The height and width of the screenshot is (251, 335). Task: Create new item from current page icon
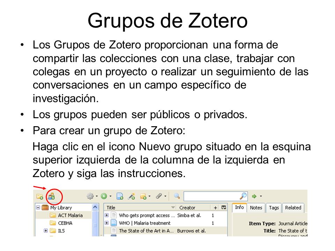tap(120, 196)
